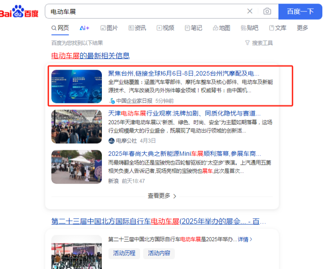325x269 pixels.
Task: Click 5分钟前 timestamp text
Action: tap(165, 101)
